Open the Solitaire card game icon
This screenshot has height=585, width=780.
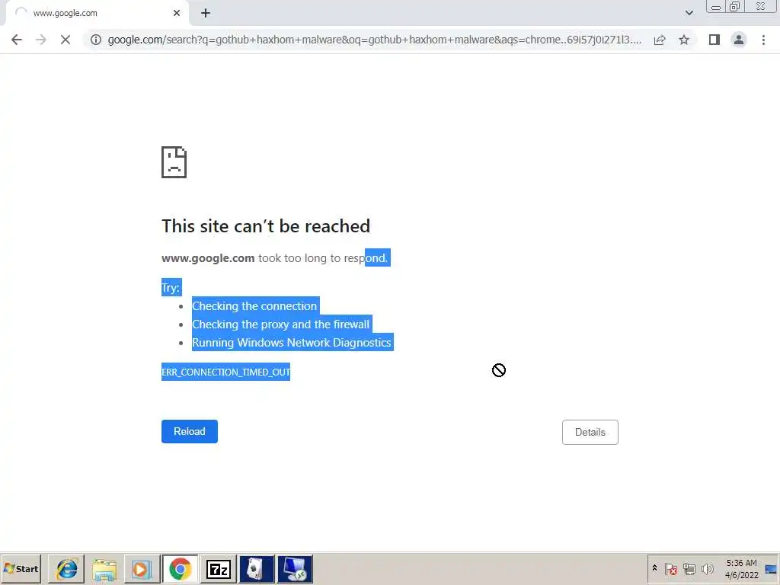click(257, 568)
